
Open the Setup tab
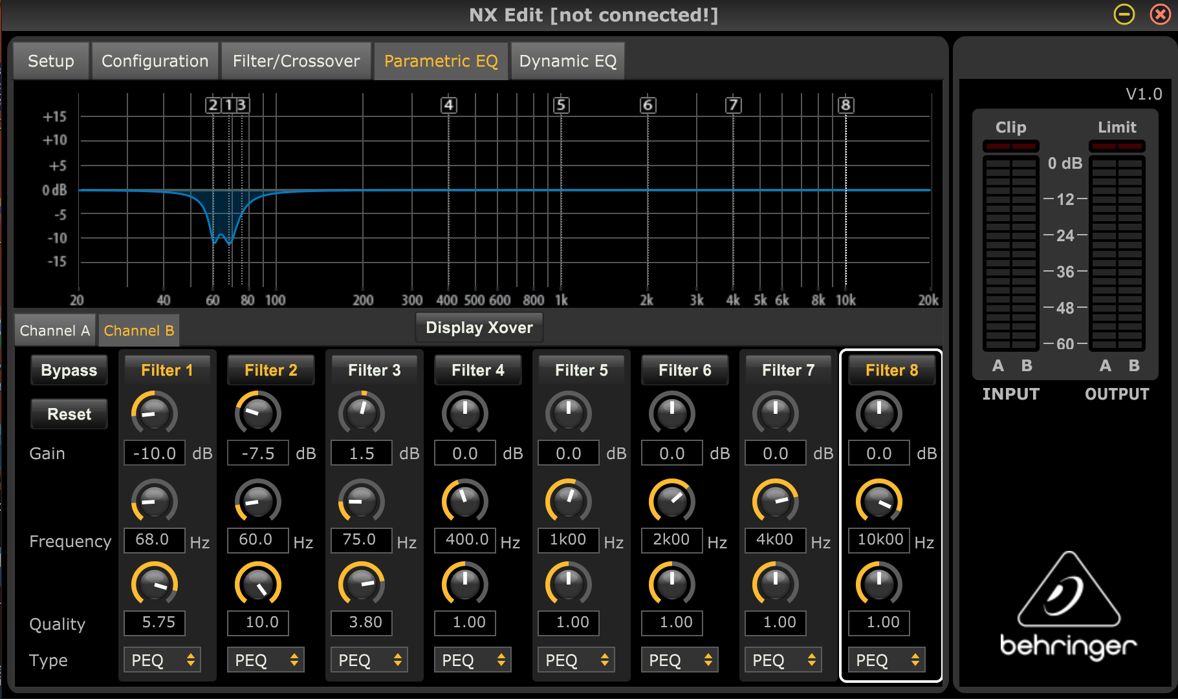click(51, 61)
